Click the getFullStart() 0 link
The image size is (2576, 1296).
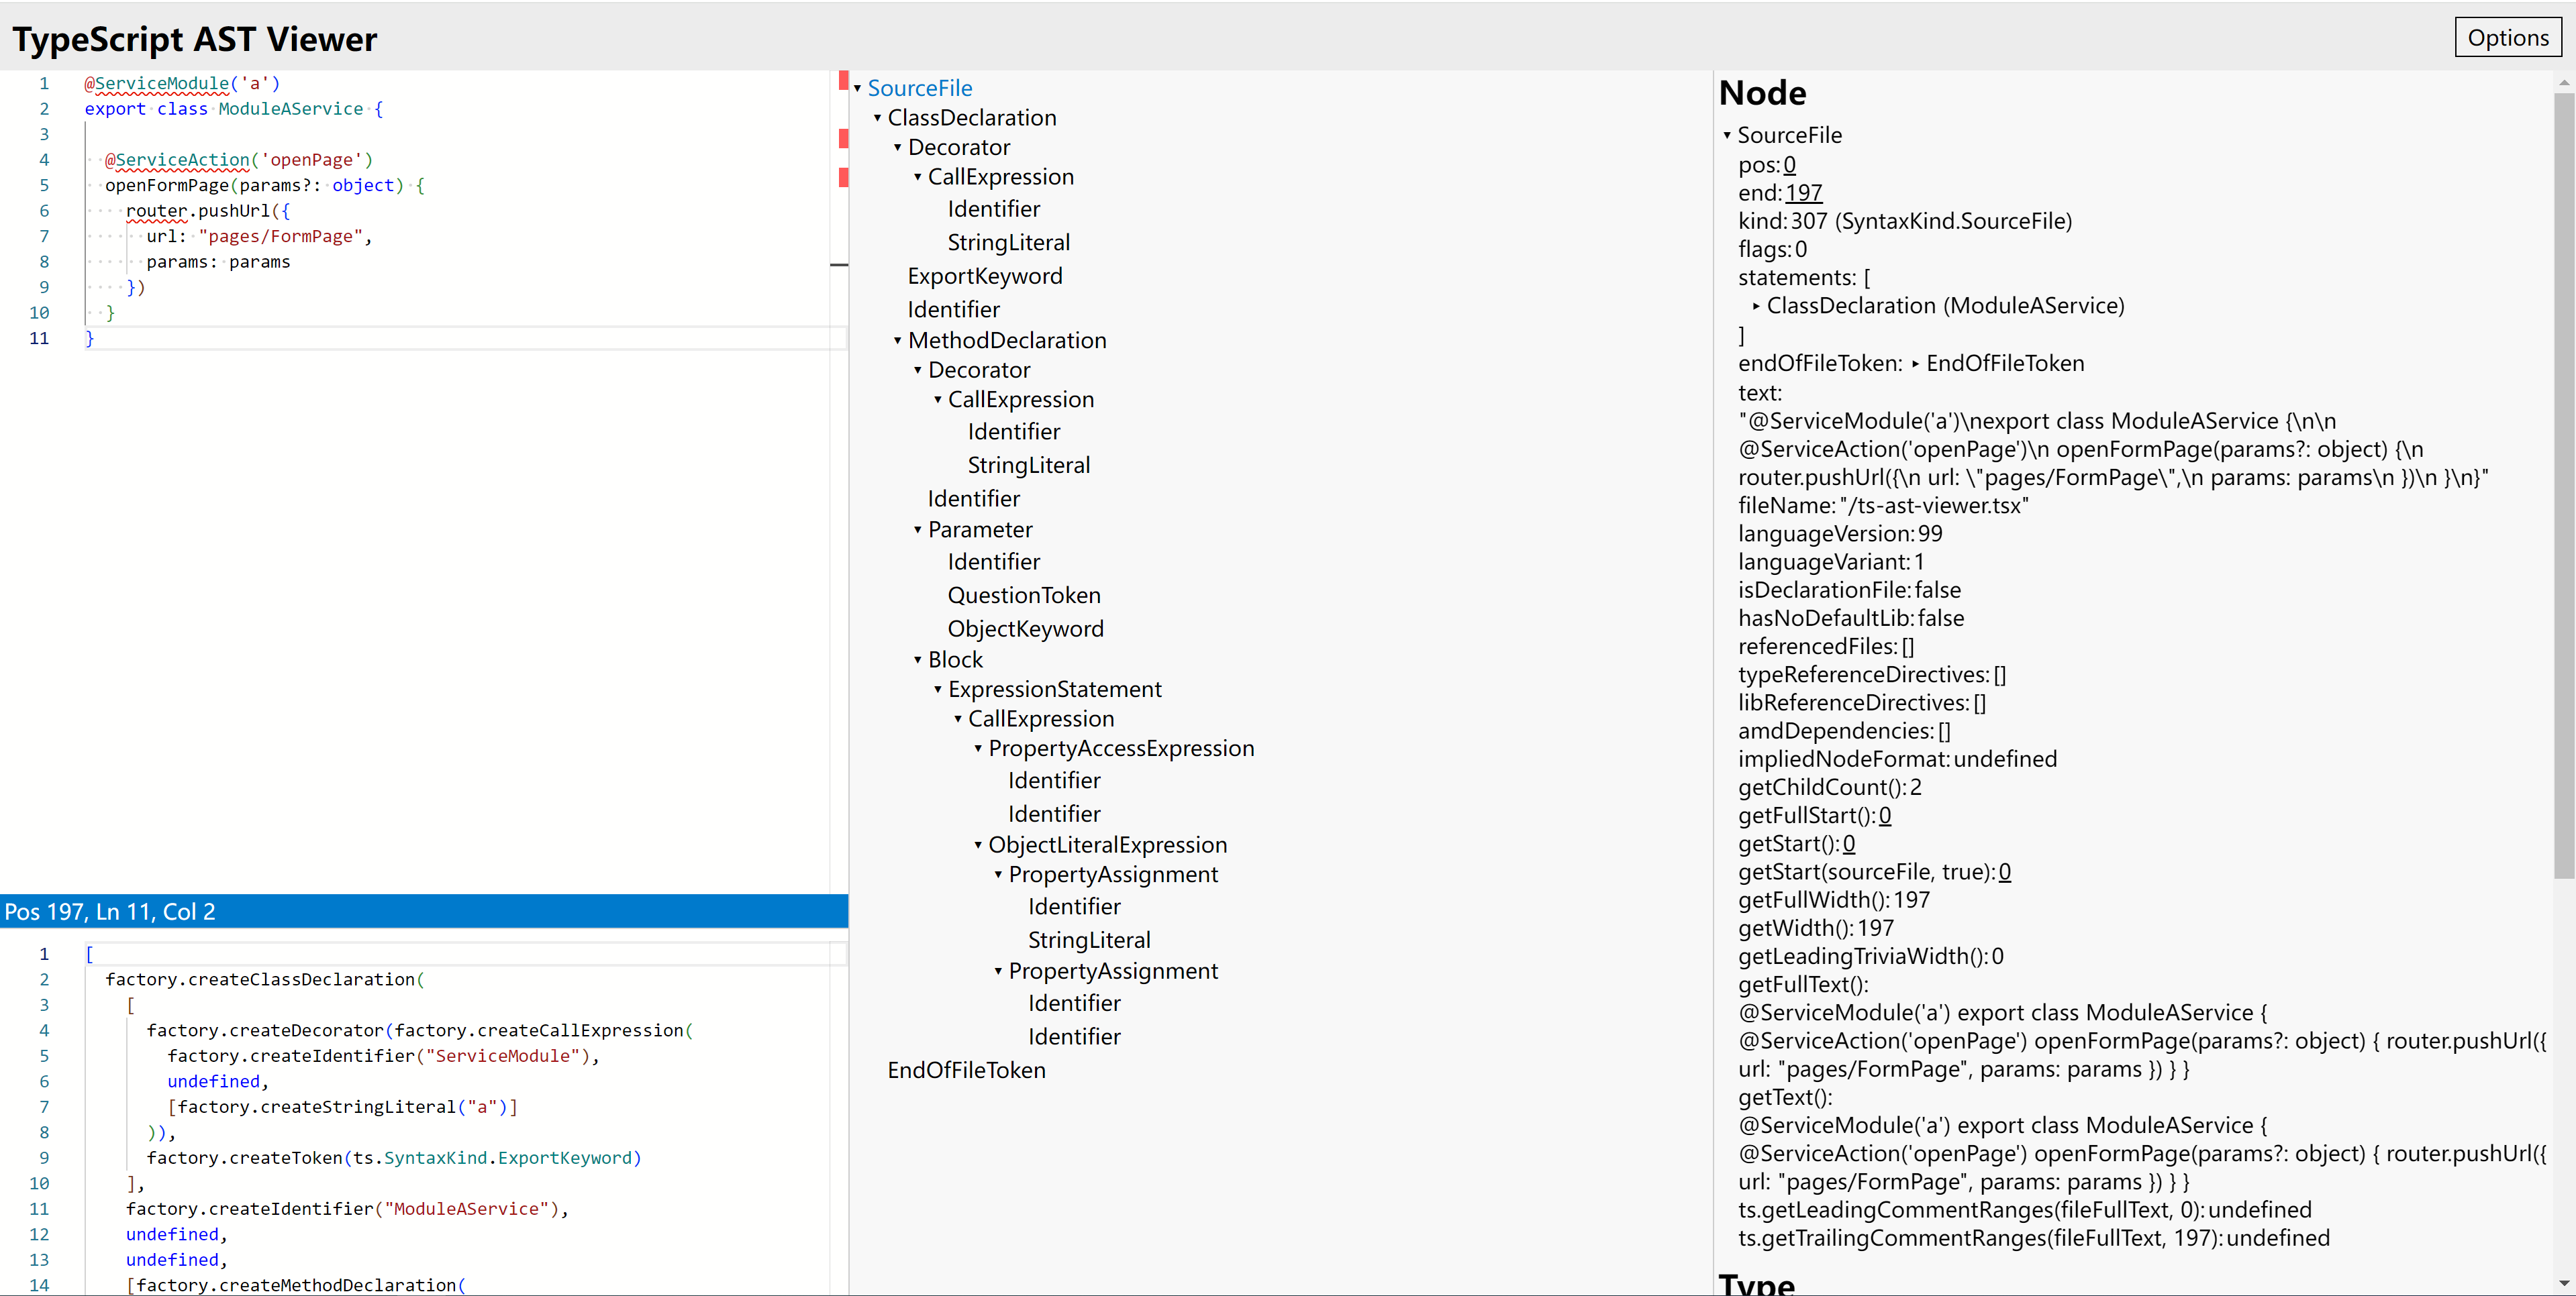1884,816
